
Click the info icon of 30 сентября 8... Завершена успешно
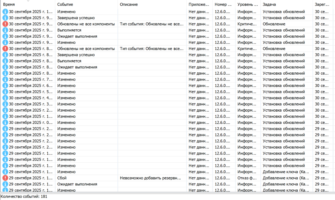5,55
